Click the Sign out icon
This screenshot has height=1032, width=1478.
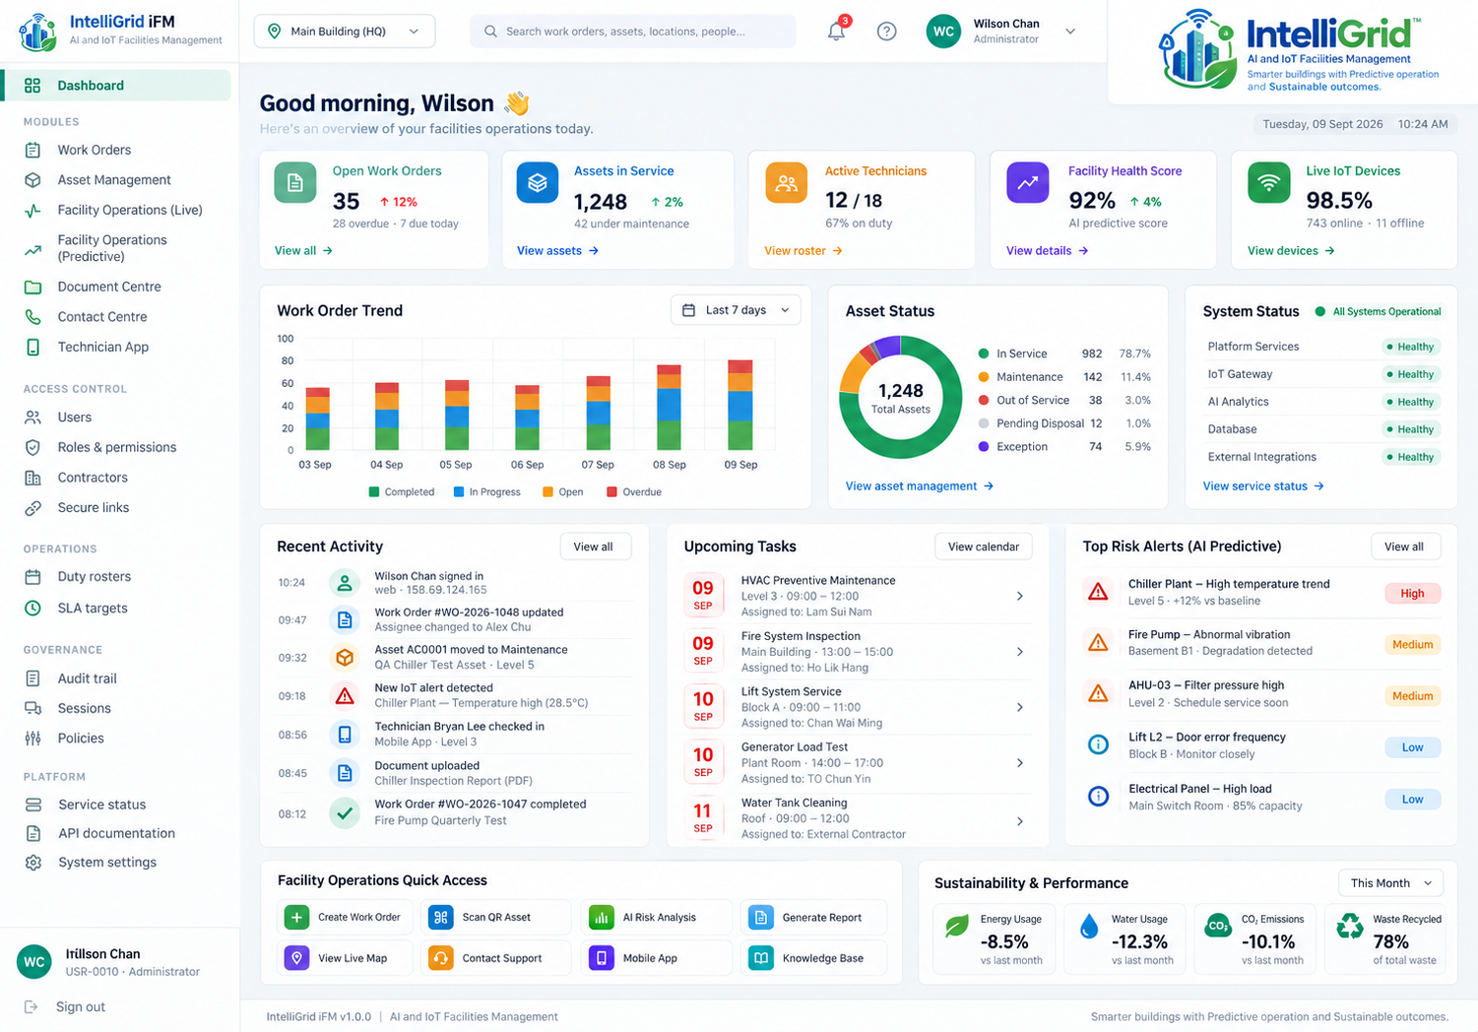pyautogui.click(x=32, y=1006)
